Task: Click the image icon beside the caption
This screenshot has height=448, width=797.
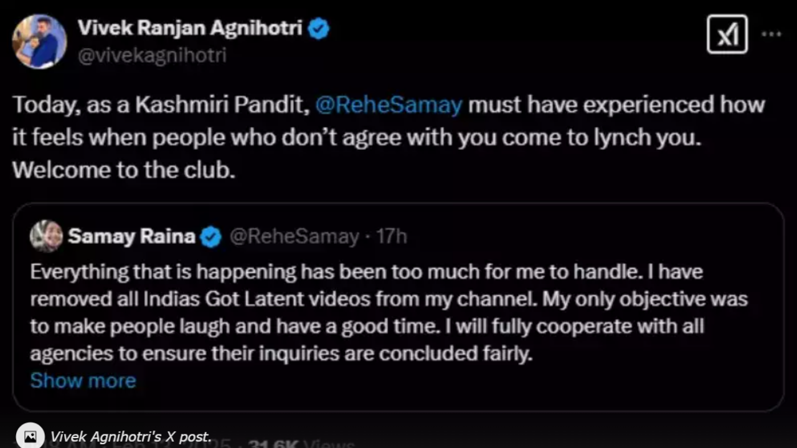Action: pyautogui.click(x=30, y=436)
